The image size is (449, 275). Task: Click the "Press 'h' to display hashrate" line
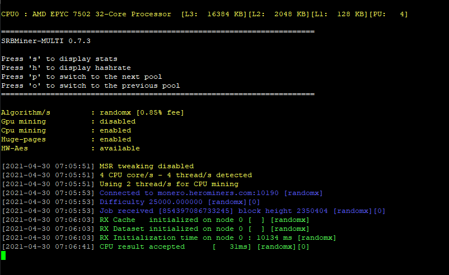(66, 68)
